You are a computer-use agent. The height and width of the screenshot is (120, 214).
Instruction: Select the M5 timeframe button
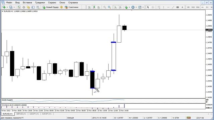(x=188, y=7)
